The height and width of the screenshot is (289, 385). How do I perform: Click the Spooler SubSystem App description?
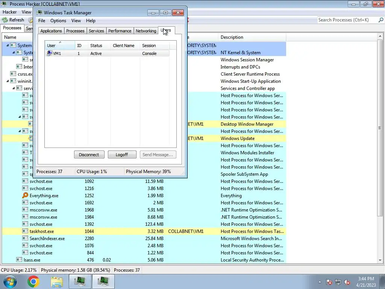click(x=244, y=174)
